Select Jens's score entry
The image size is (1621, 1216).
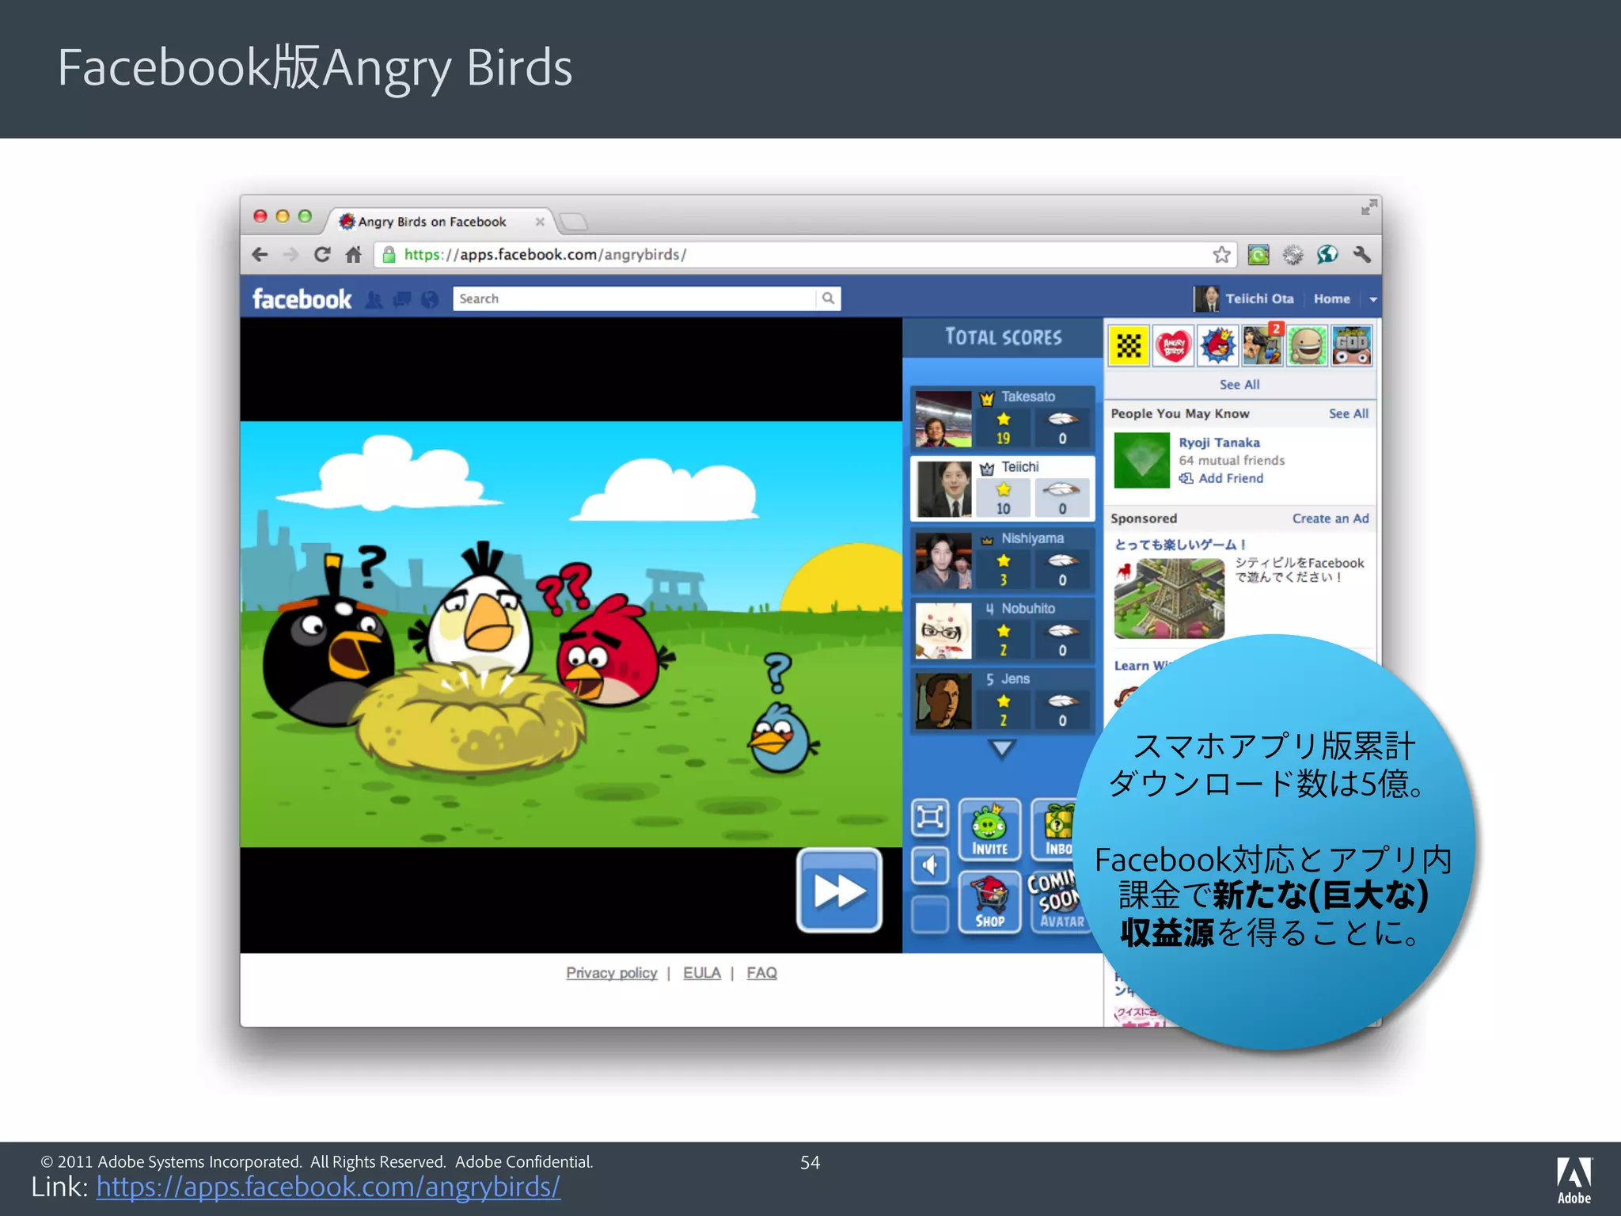click(1002, 701)
